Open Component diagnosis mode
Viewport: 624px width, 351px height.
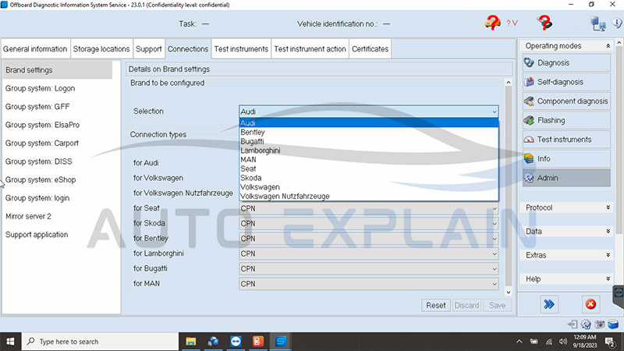566,101
